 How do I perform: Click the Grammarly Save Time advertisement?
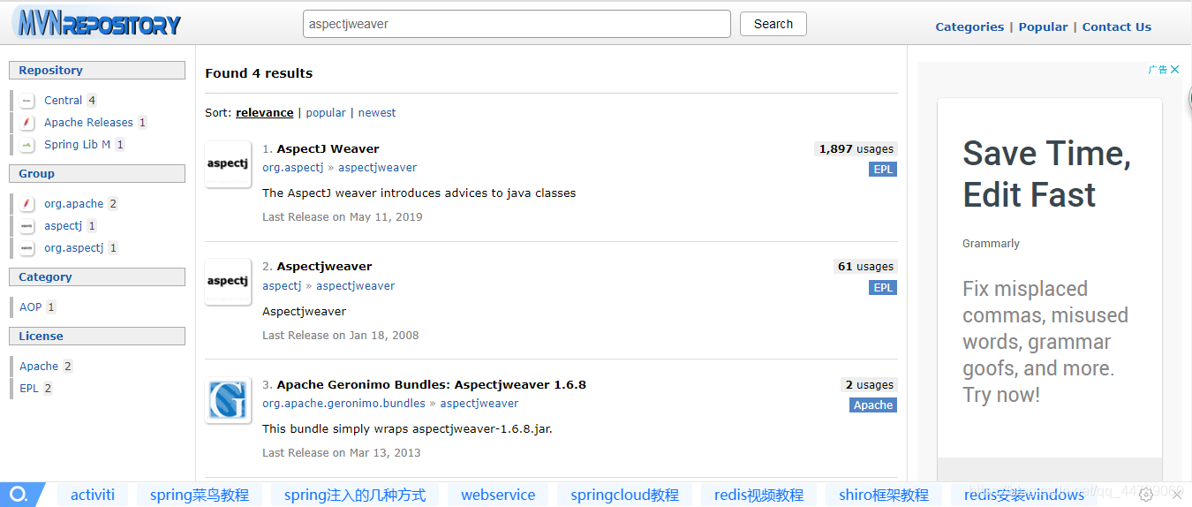[x=1049, y=278]
